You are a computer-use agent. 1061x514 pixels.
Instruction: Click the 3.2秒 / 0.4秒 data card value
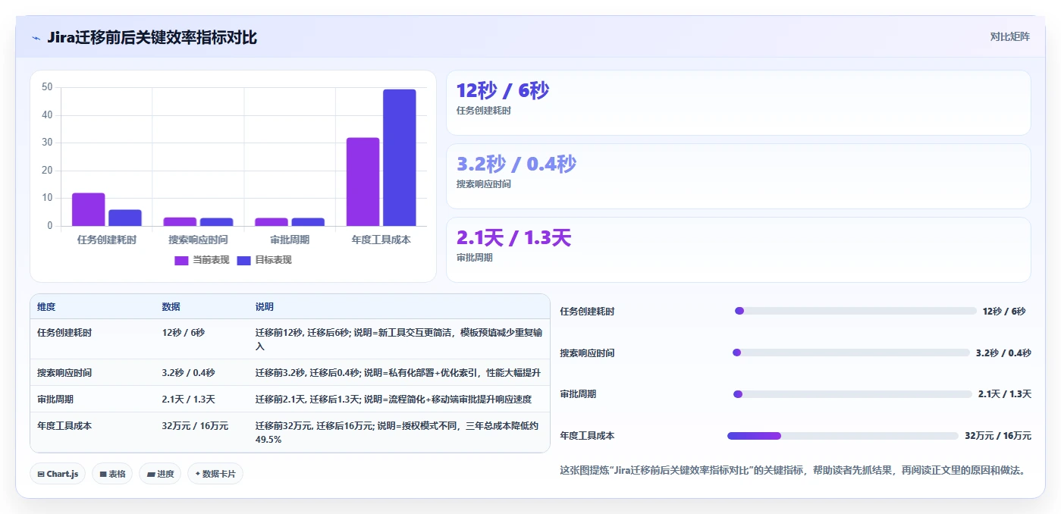tap(516, 164)
